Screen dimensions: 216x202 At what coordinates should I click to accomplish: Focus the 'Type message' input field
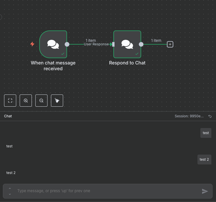(107, 191)
